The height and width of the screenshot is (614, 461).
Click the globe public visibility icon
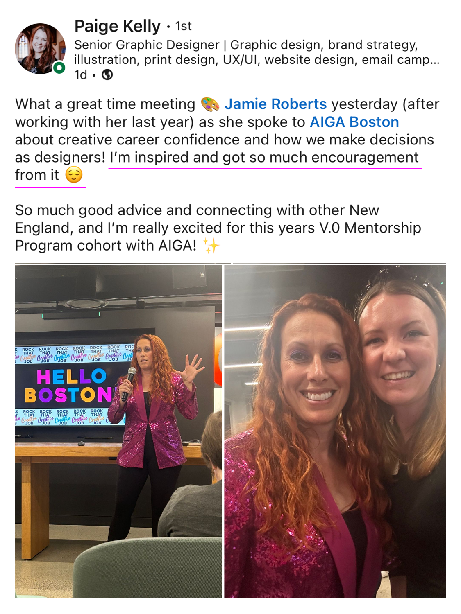coord(107,75)
